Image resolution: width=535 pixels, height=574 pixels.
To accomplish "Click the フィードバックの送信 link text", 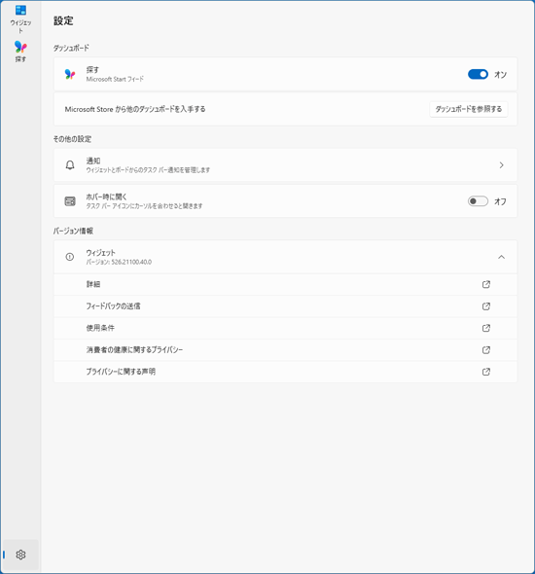I will click(x=113, y=306).
